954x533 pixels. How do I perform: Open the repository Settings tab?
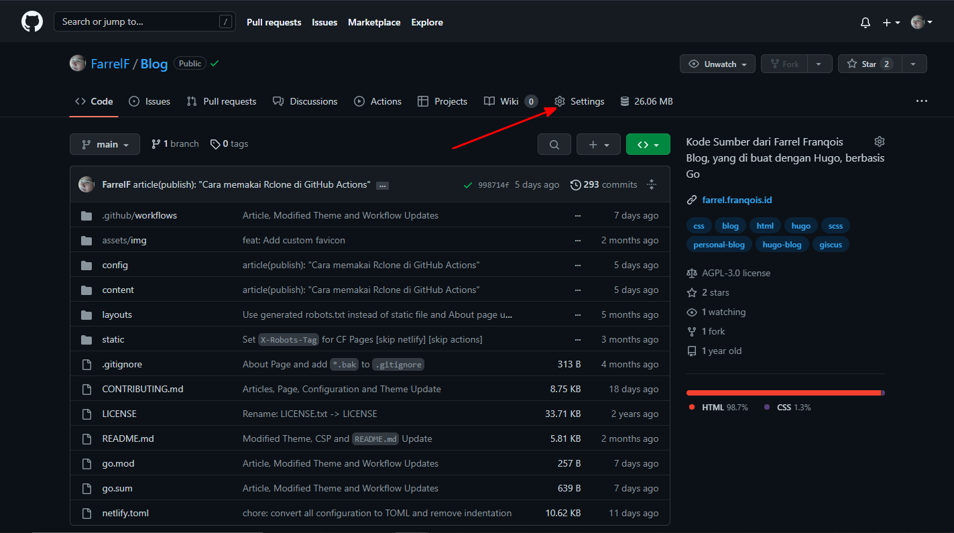pyautogui.click(x=579, y=101)
